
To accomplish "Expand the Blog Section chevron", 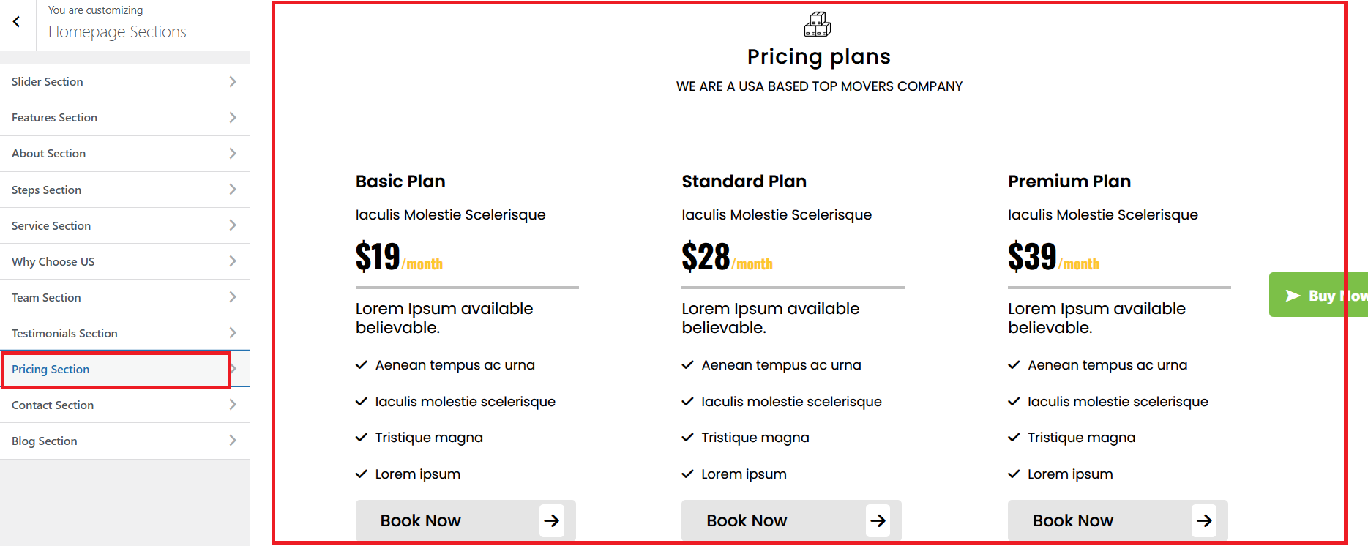I will pyautogui.click(x=233, y=440).
